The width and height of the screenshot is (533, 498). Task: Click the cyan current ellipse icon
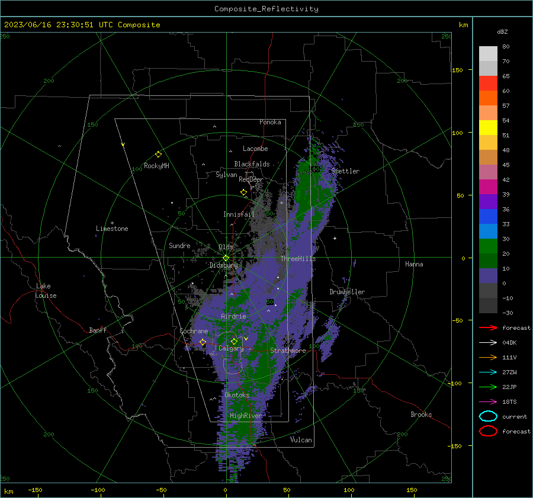[x=488, y=416]
